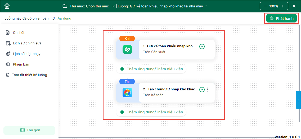Open Chi tiết in the sidebar

click(19, 33)
